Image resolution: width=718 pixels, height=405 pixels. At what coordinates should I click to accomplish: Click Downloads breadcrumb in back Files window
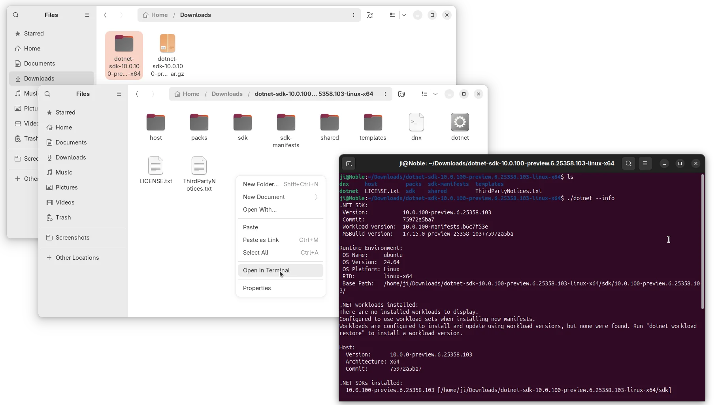pos(196,15)
